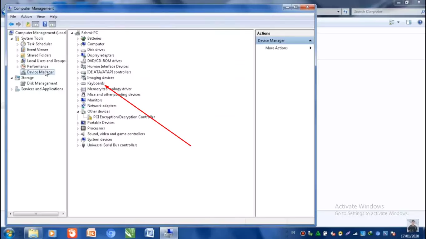Collapse the Other devices category
The width and height of the screenshot is (426, 239).
[x=78, y=112]
